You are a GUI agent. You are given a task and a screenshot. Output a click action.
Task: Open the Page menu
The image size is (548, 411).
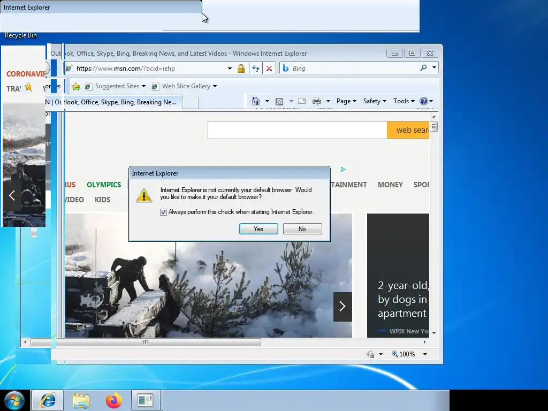pyautogui.click(x=346, y=101)
